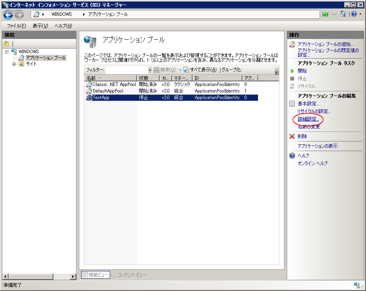This screenshot has width=366, height=291.
Task: Click the stop loading X icon
Action: tap(334, 14)
